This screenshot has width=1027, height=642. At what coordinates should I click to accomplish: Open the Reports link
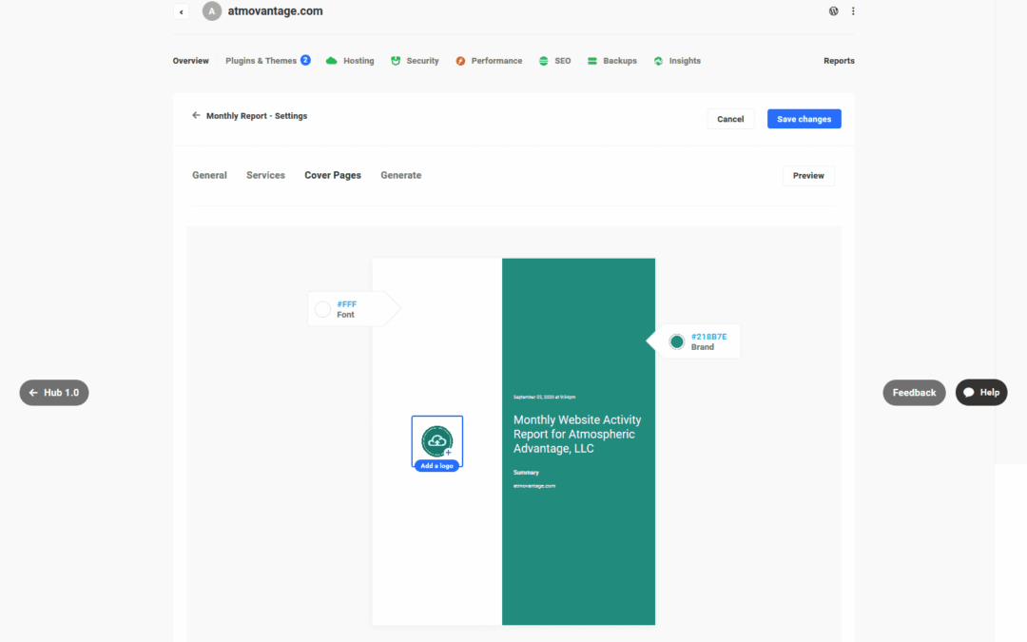(x=839, y=61)
